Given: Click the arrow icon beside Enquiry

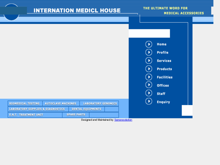Looking at the screenshot, I should pyautogui.click(x=149, y=101).
